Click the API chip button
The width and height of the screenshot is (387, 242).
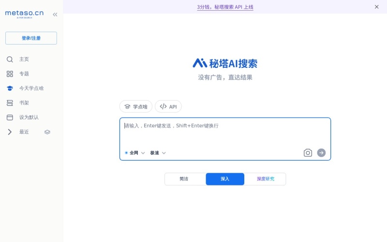coord(168,106)
